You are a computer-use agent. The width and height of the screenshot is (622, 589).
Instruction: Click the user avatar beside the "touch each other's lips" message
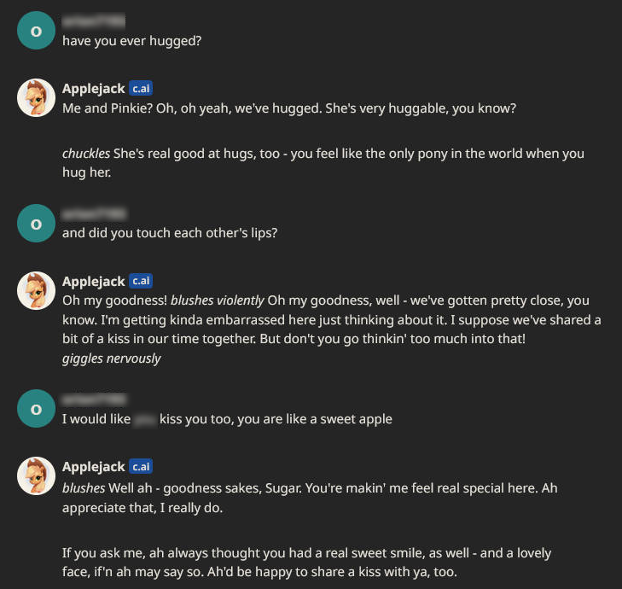[x=36, y=223]
